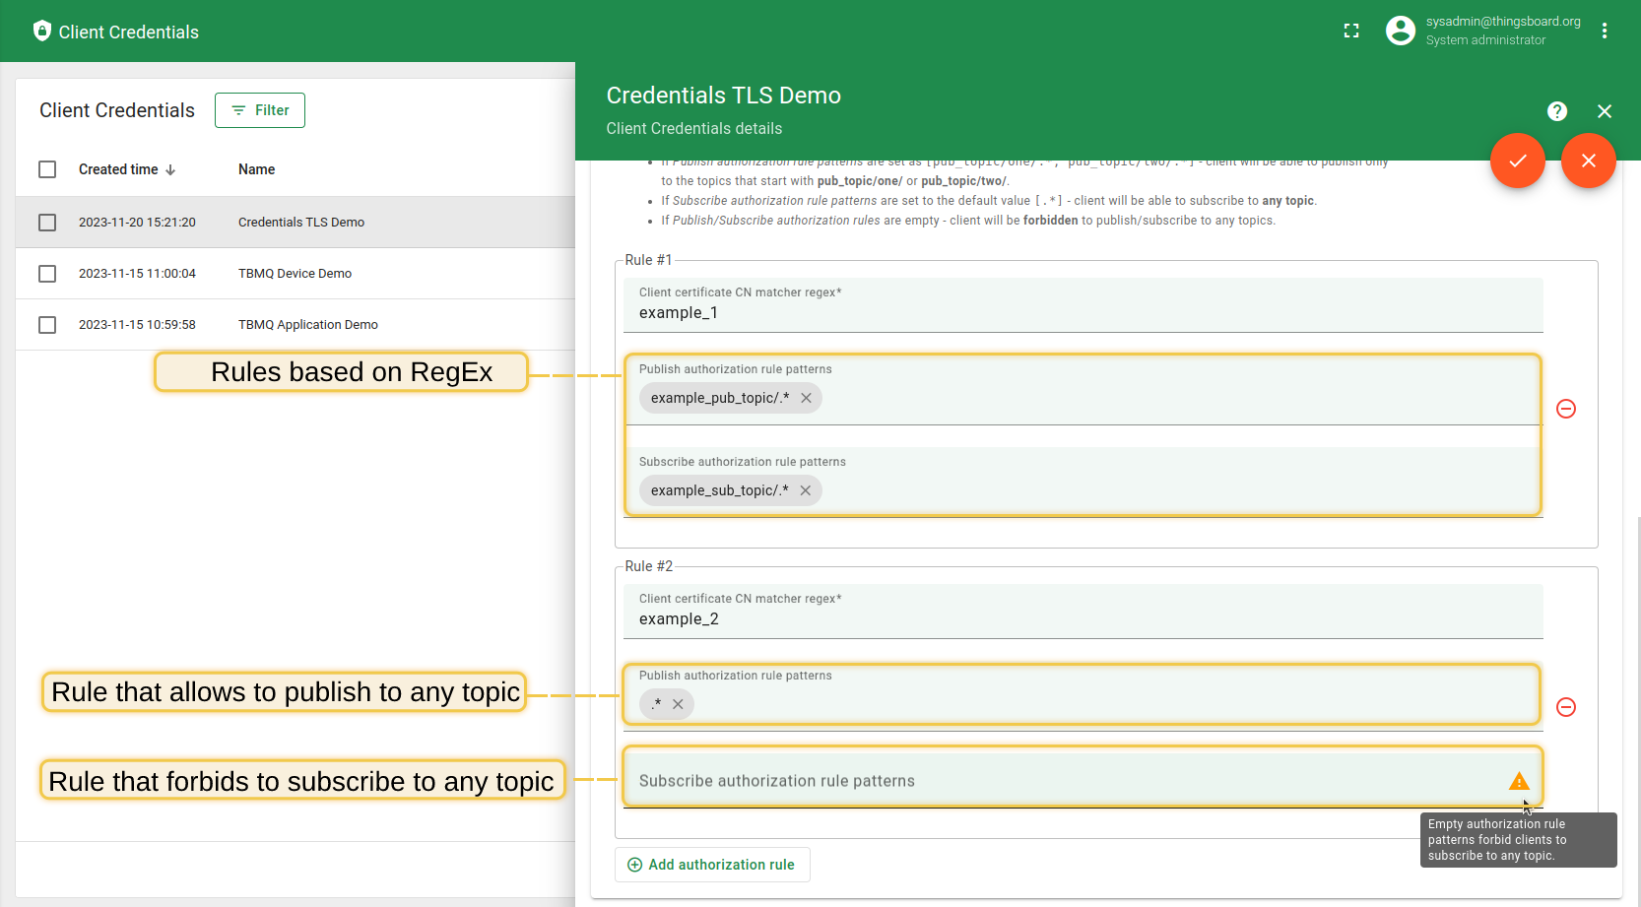The image size is (1641, 907).
Task: Select the TBMQ Device Demo row checkbox
Action: point(47,274)
